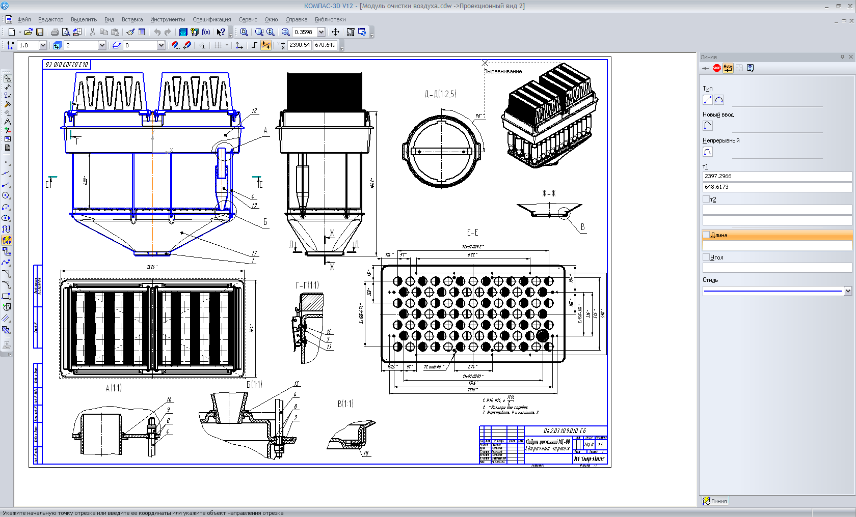Select the straight segment type icon

pyautogui.click(x=708, y=100)
